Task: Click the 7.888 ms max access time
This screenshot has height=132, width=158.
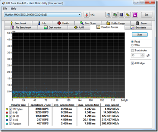Action: click(x=90, y=123)
